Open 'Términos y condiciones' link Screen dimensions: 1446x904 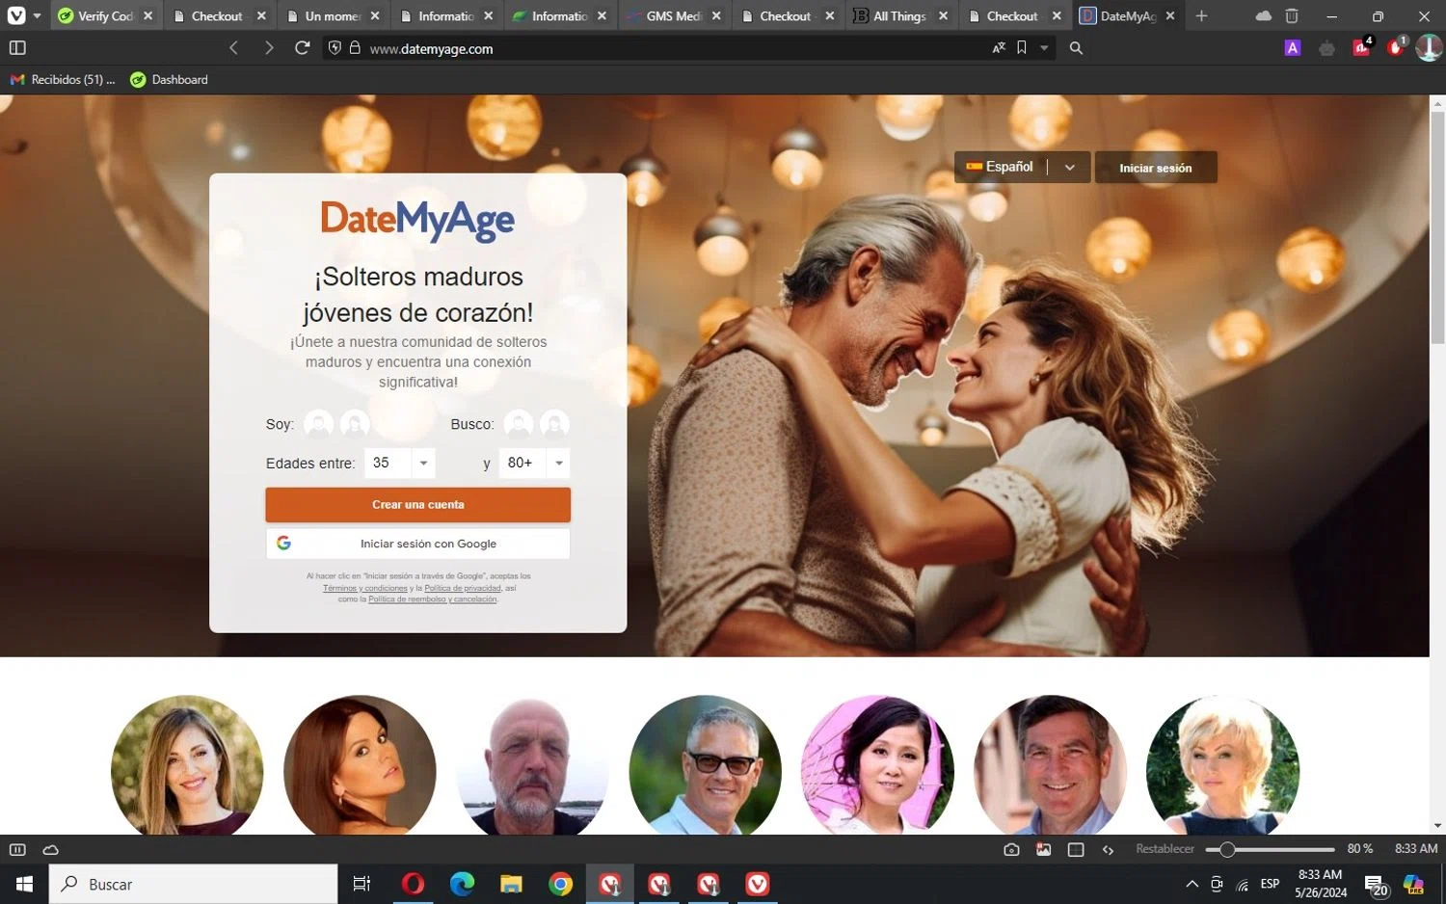pyautogui.click(x=365, y=588)
